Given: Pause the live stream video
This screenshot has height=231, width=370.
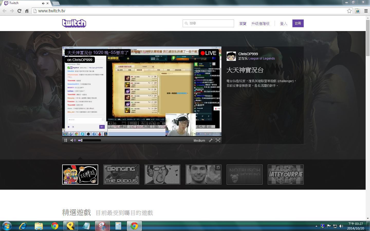Looking at the screenshot, I should point(66,140).
